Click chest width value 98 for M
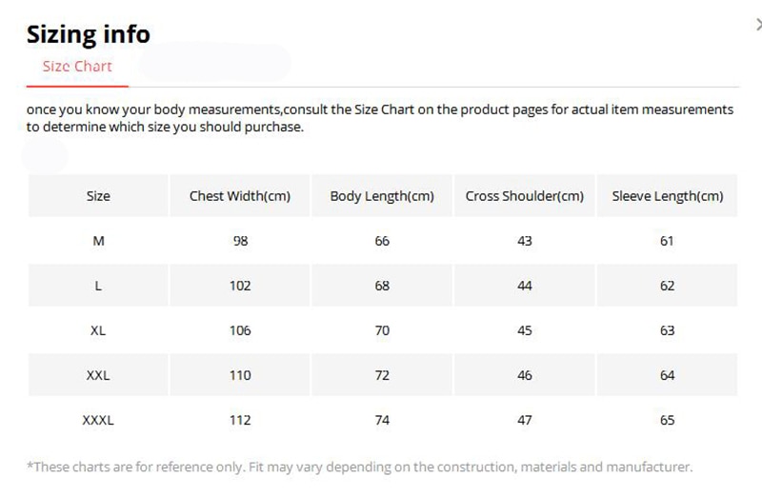 point(240,241)
